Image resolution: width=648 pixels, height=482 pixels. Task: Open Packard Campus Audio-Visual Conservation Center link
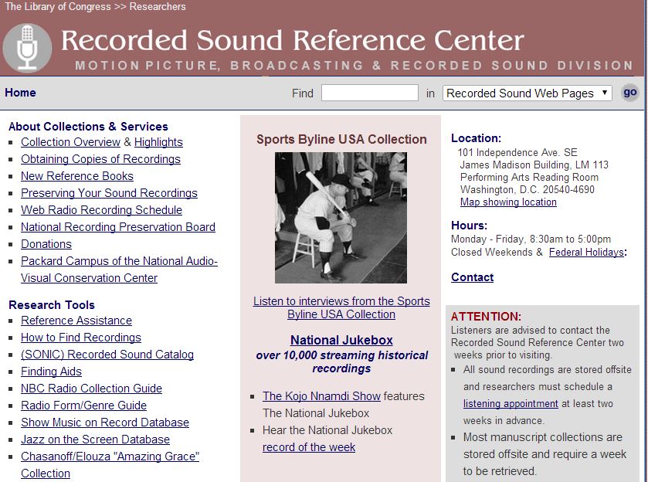119,270
